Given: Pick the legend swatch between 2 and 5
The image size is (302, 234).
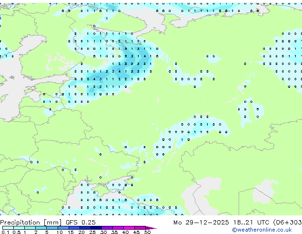Looking at the screenshot, I should point(41,228).
